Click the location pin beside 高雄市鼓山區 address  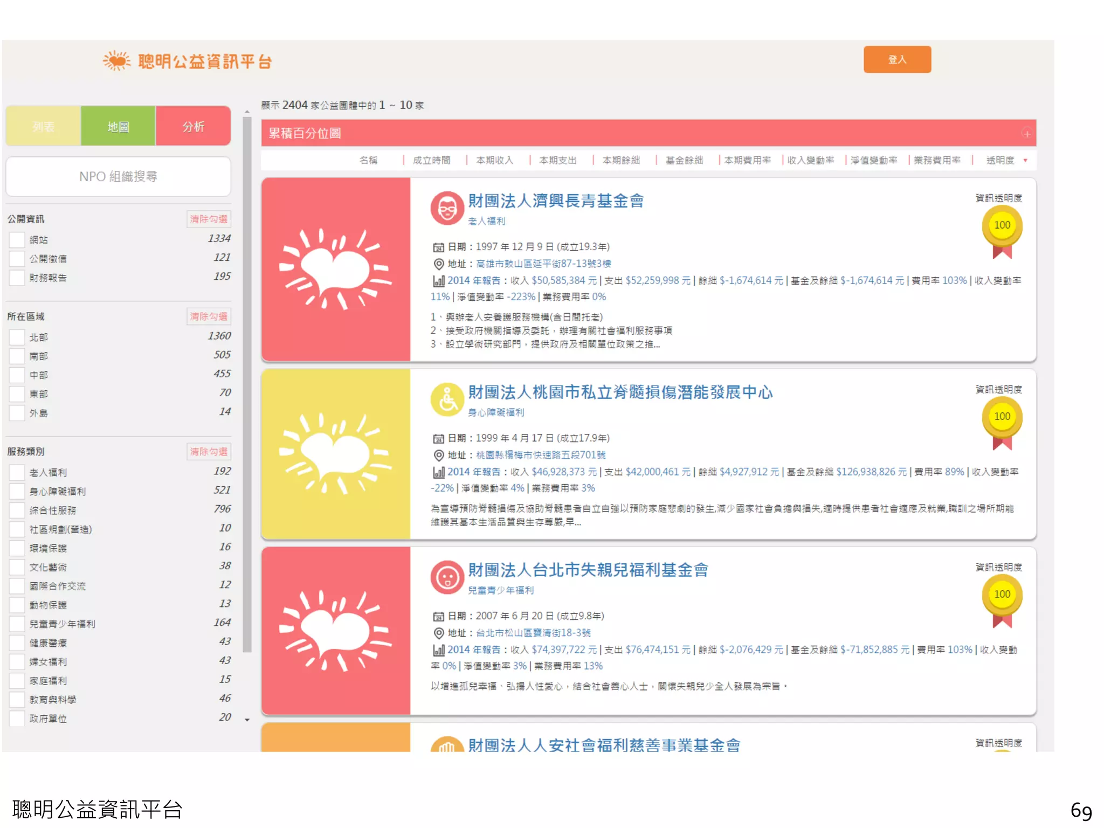(x=439, y=264)
